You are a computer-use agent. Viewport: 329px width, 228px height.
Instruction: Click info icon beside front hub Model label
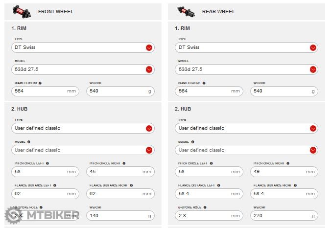click(x=29, y=142)
